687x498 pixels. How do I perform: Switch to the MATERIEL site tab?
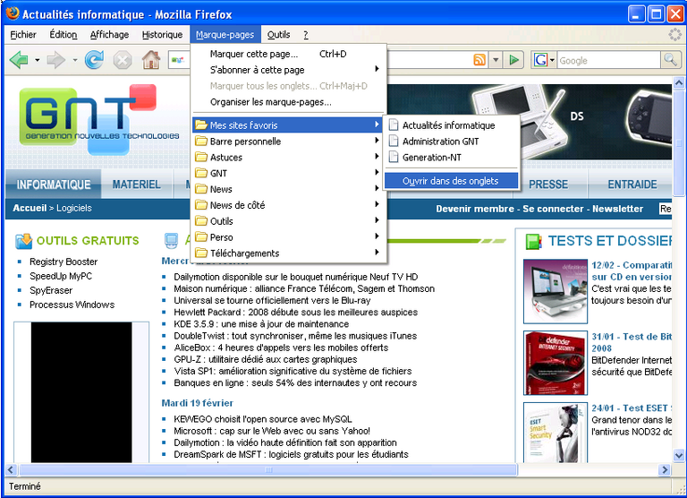137,185
